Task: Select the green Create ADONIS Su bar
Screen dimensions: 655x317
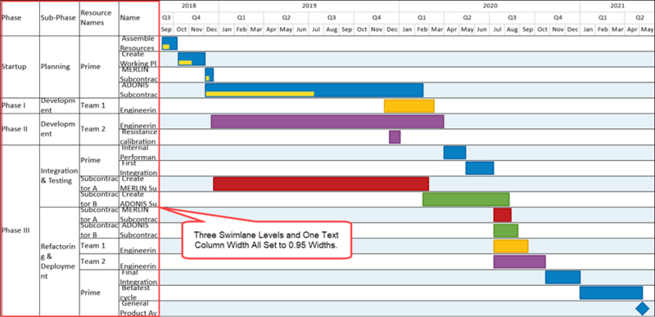Action: [466, 199]
